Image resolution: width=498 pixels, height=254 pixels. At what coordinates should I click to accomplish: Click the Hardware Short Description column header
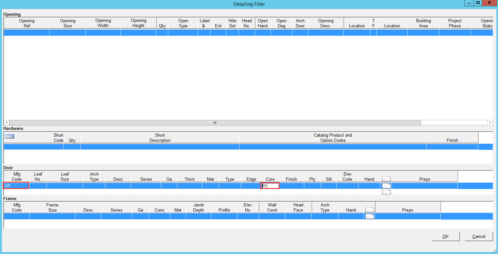[x=160, y=138]
